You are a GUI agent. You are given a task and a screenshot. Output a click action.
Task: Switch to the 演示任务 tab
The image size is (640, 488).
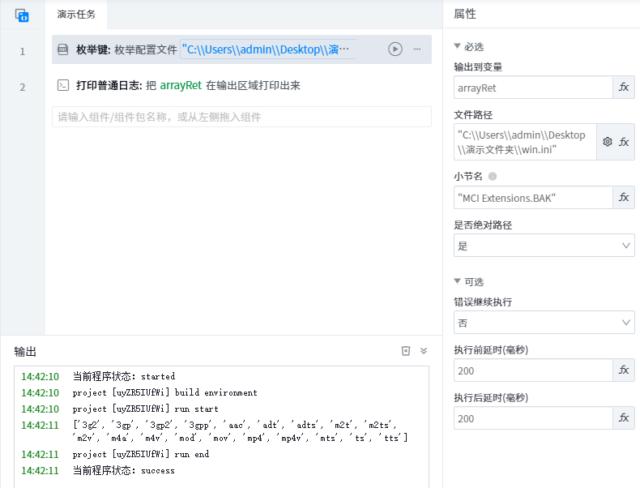tap(76, 15)
